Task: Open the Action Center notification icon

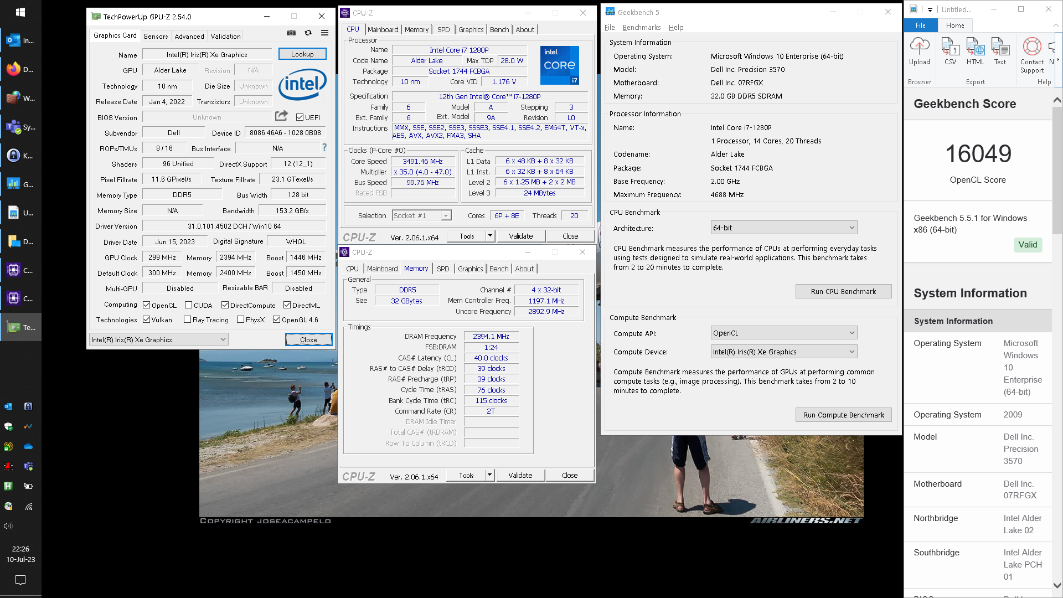Action: [20, 580]
